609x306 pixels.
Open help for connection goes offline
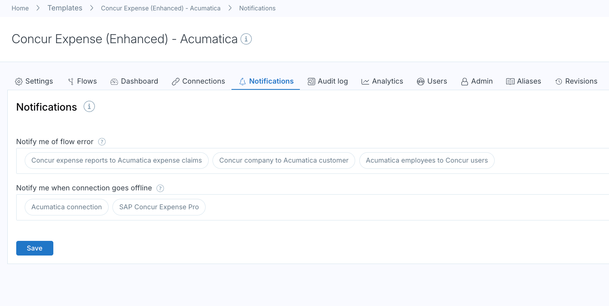[160, 188]
